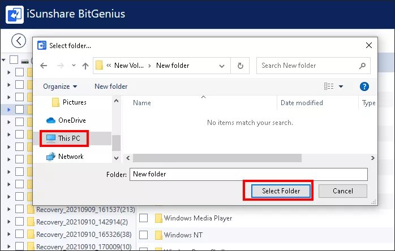This screenshot has width=395, height=251.
Task: Click the Folder name text field
Action: [248, 174]
